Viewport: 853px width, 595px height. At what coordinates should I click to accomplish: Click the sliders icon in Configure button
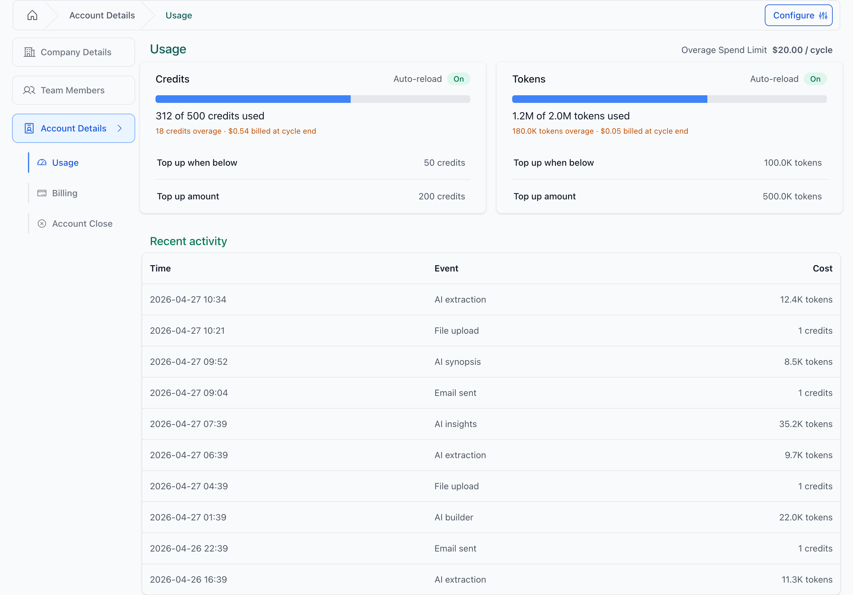[823, 15]
